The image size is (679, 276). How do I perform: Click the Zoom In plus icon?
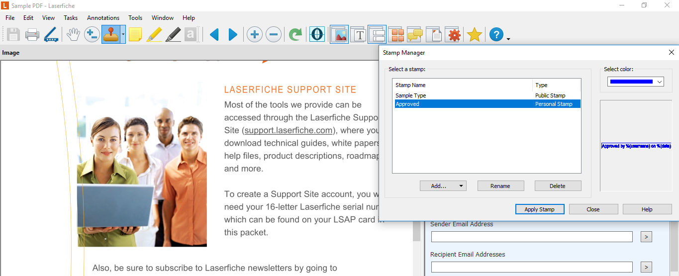tap(255, 34)
